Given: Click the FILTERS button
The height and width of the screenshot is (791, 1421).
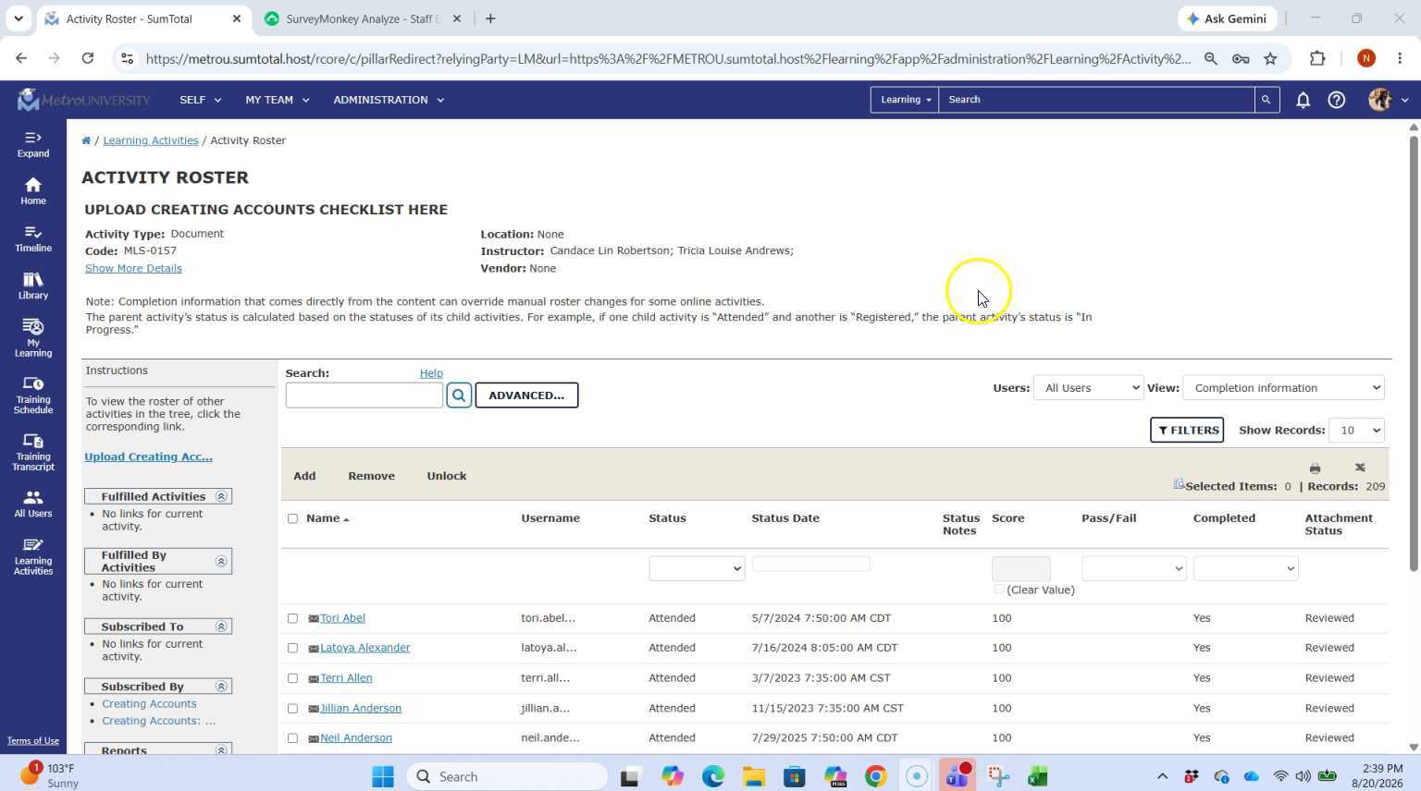Looking at the screenshot, I should tap(1187, 431).
